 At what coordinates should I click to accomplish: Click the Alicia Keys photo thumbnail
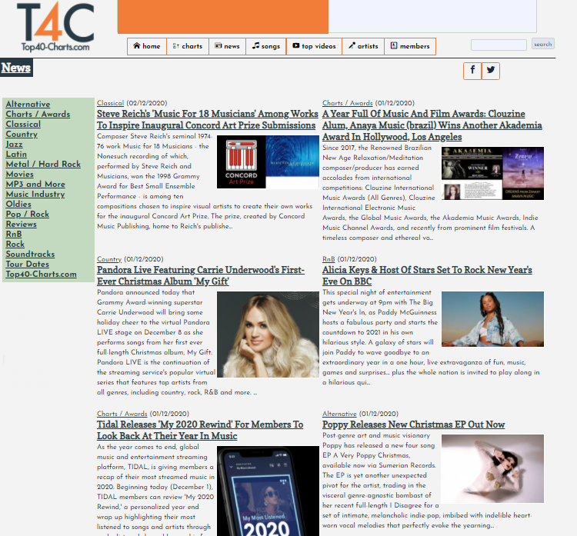492,319
